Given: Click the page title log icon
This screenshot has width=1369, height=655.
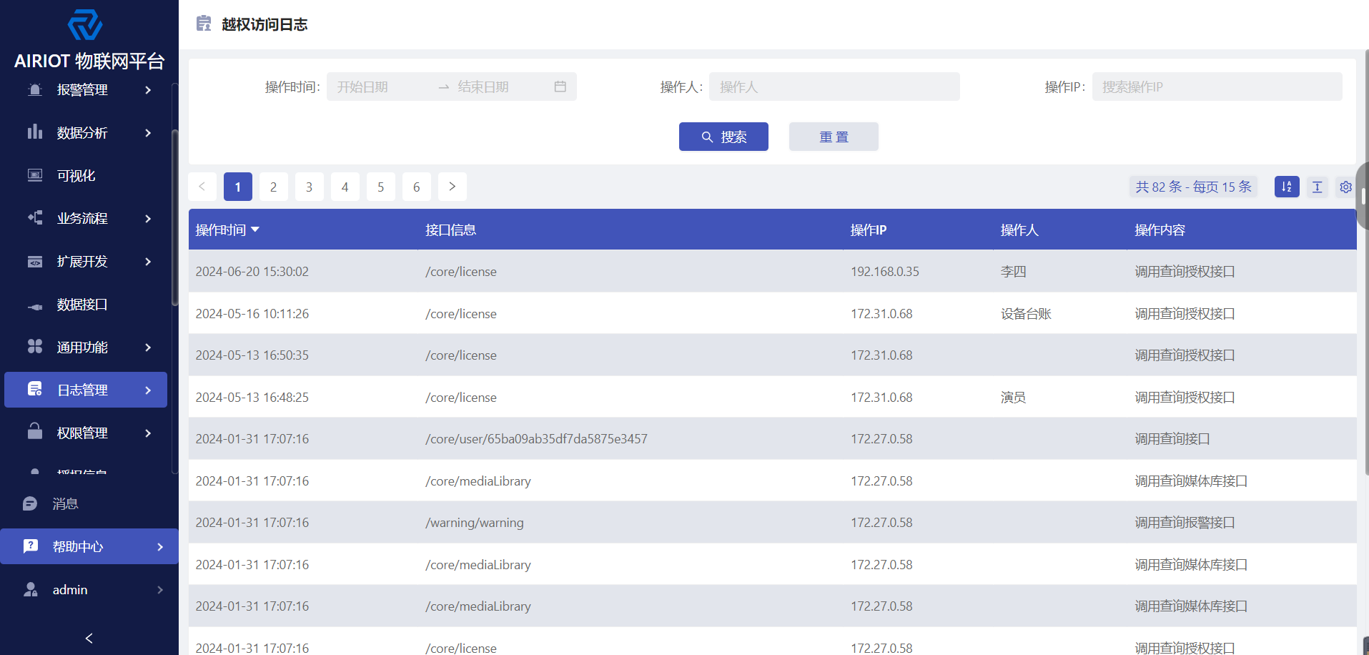Looking at the screenshot, I should 204,24.
